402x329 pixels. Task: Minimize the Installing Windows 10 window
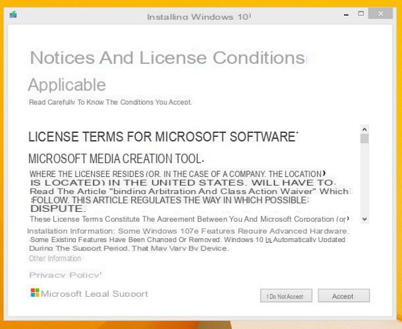coord(346,14)
